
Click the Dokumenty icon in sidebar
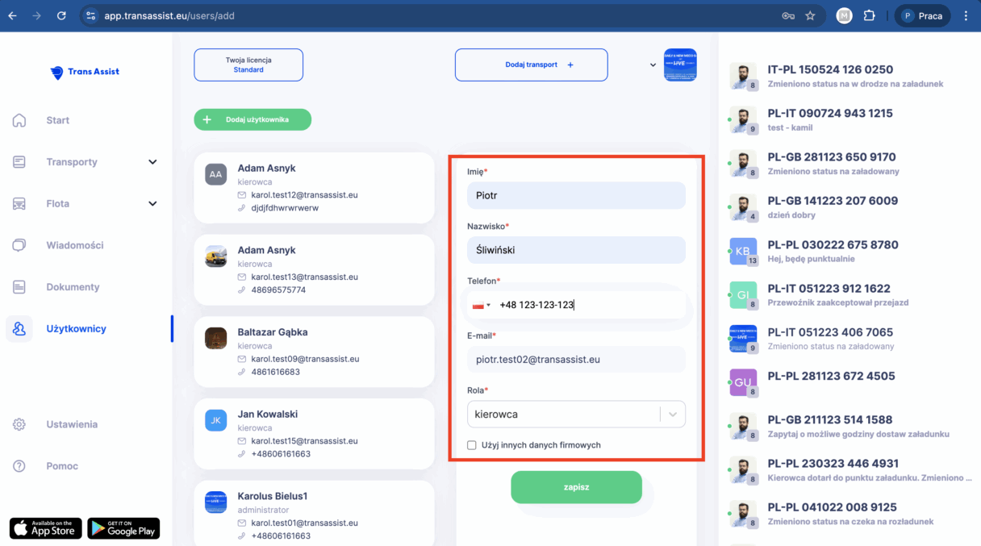[19, 287]
